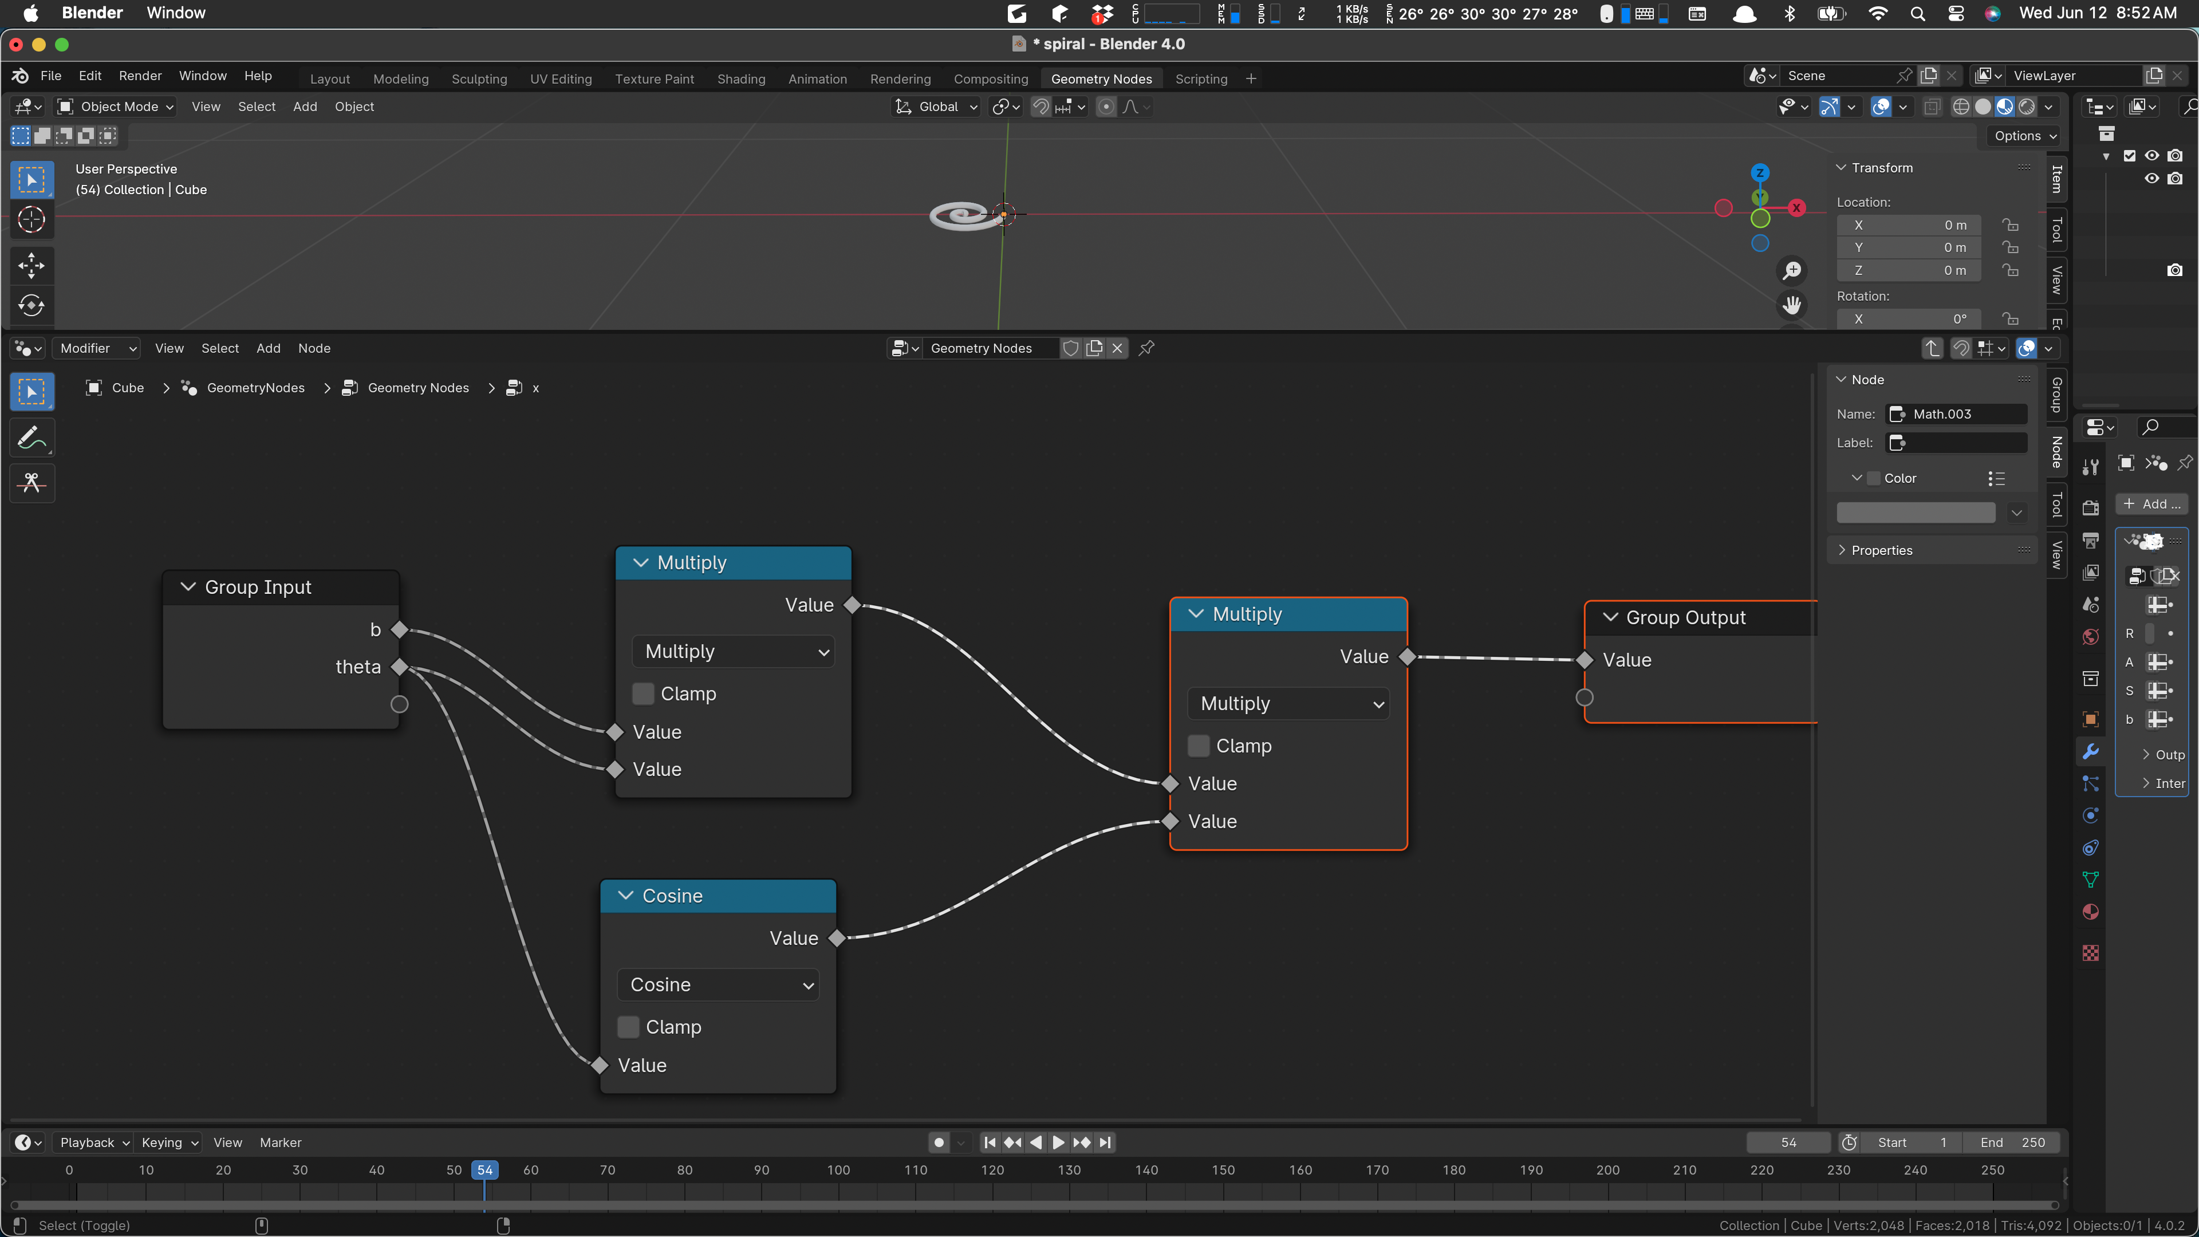Activate the Move tool in viewport
The height and width of the screenshot is (1237, 2199).
(x=31, y=266)
